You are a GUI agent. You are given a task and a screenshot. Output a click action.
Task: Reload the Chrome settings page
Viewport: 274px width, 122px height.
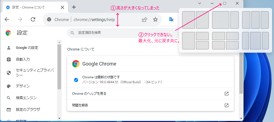click(x=33, y=19)
